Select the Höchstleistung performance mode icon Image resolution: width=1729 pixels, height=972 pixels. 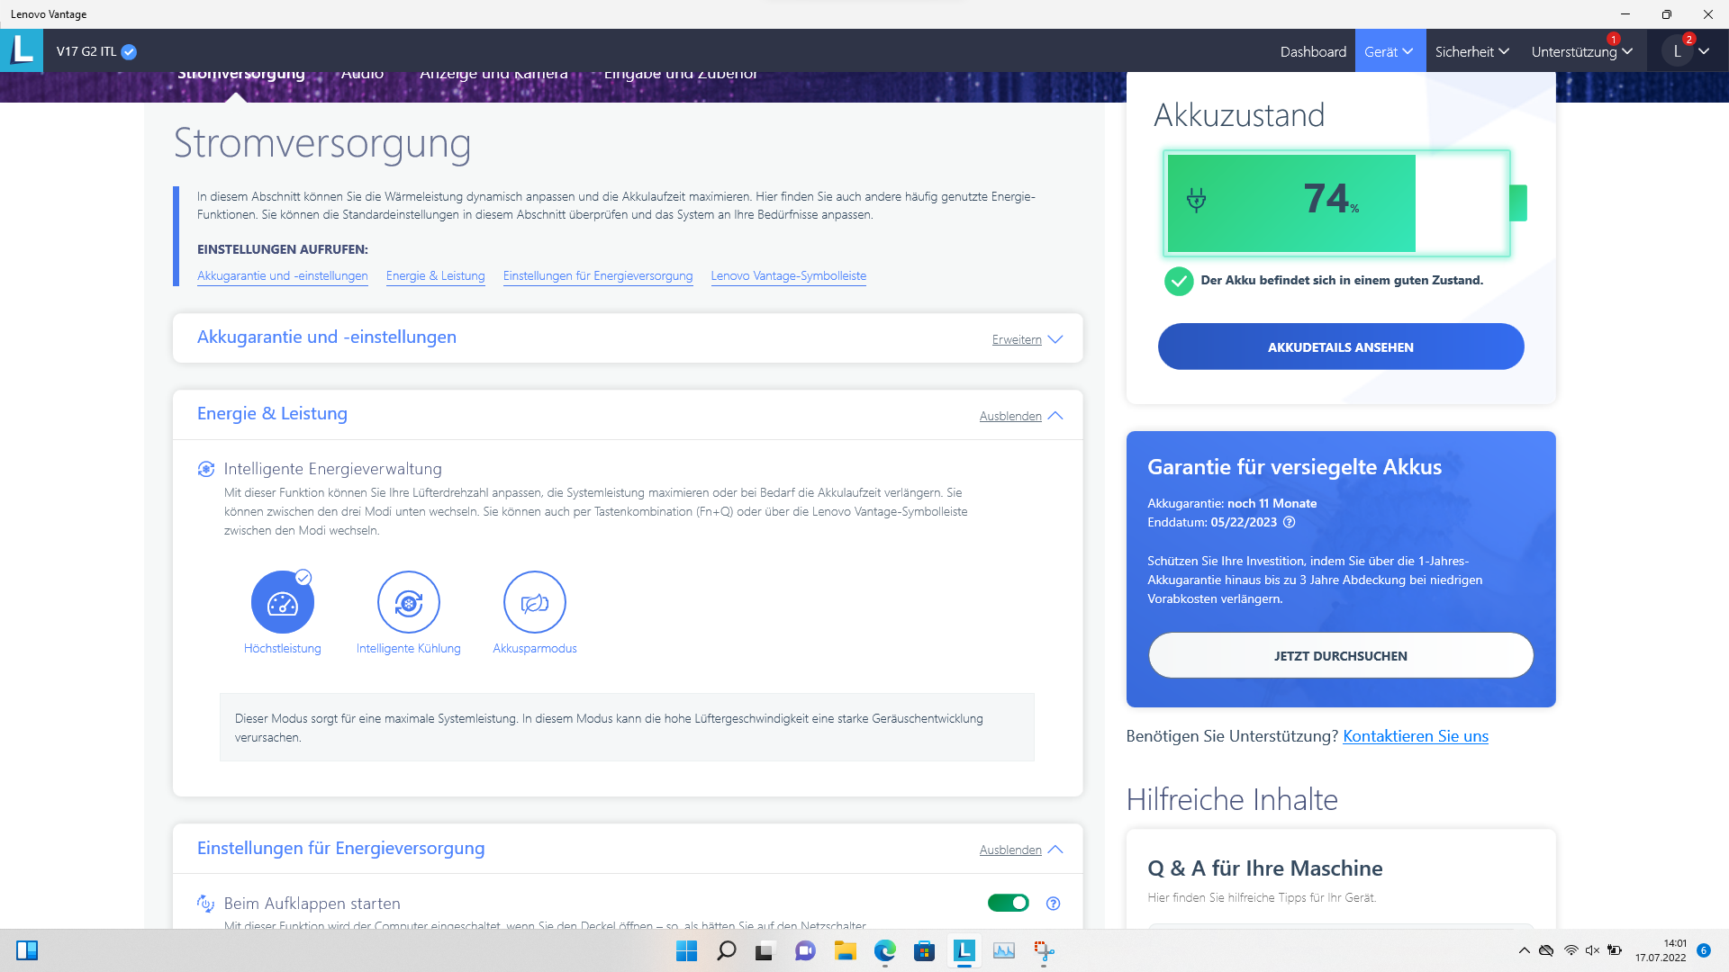[x=282, y=602]
